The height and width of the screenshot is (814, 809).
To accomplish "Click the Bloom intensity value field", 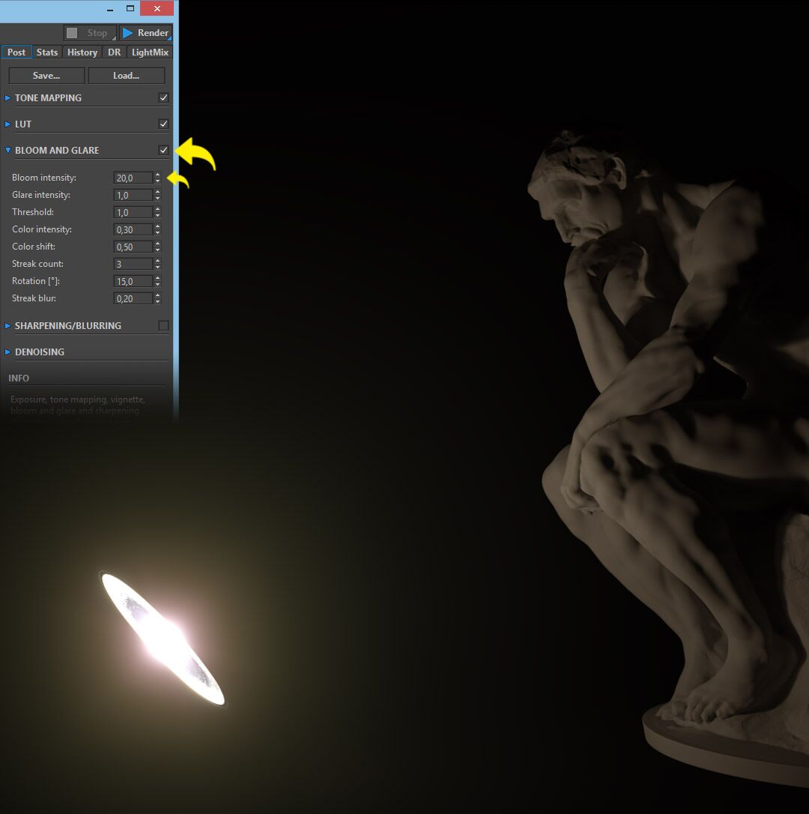I will [x=133, y=178].
